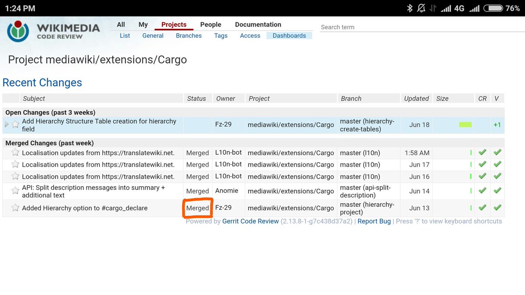Viewport: 525px width, 295px height.
Task: Click the V checkmark for Jun 13 change
Action: 497,208
